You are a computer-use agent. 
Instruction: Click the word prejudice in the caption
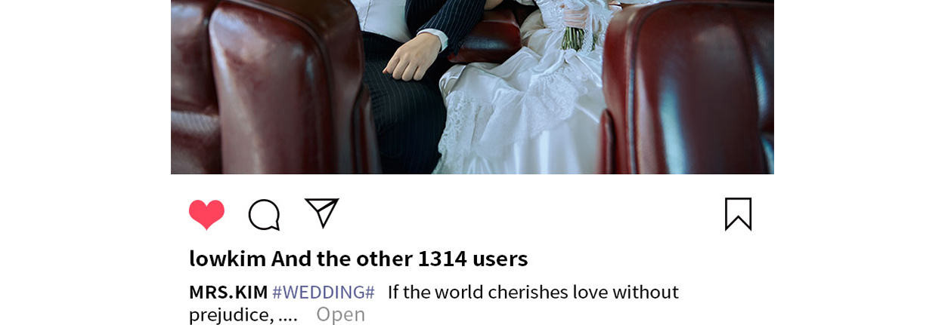click(231, 314)
